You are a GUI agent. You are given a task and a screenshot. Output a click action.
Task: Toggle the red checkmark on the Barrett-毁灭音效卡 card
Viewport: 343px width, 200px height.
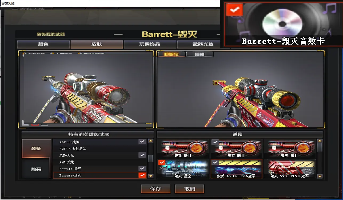tap(234, 10)
